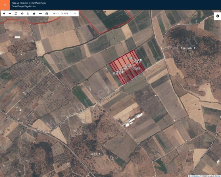The image size is (221, 177).
Task: Activate the crosshair locate tool
Action: (22, 13)
